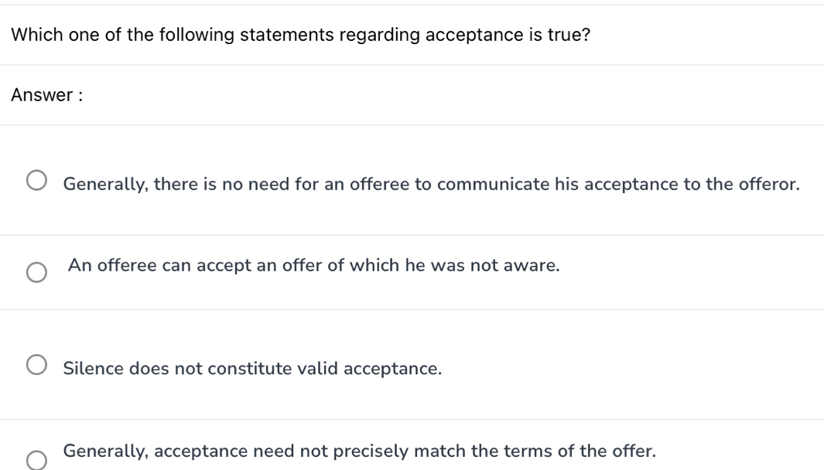Viewport: 824px width, 470px height.
Task: Select 'An offeree can accept an offer' option
Action: pos(36,273)
